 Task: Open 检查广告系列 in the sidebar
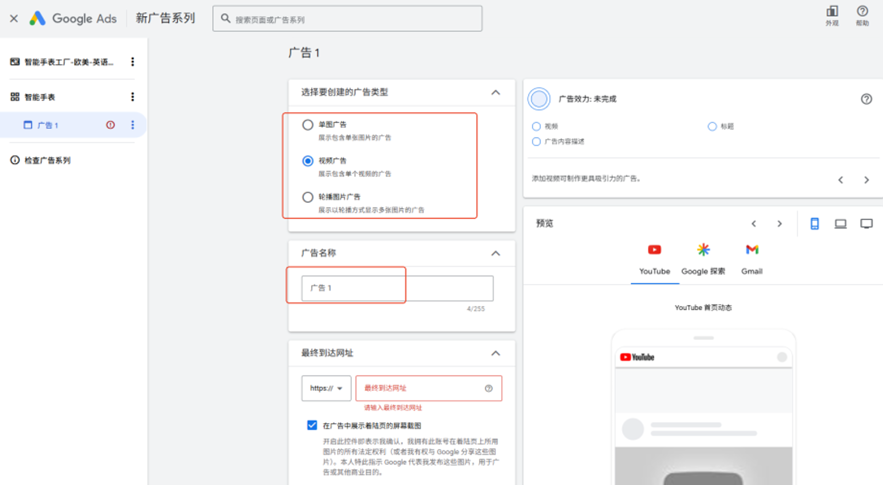[47, 160]
